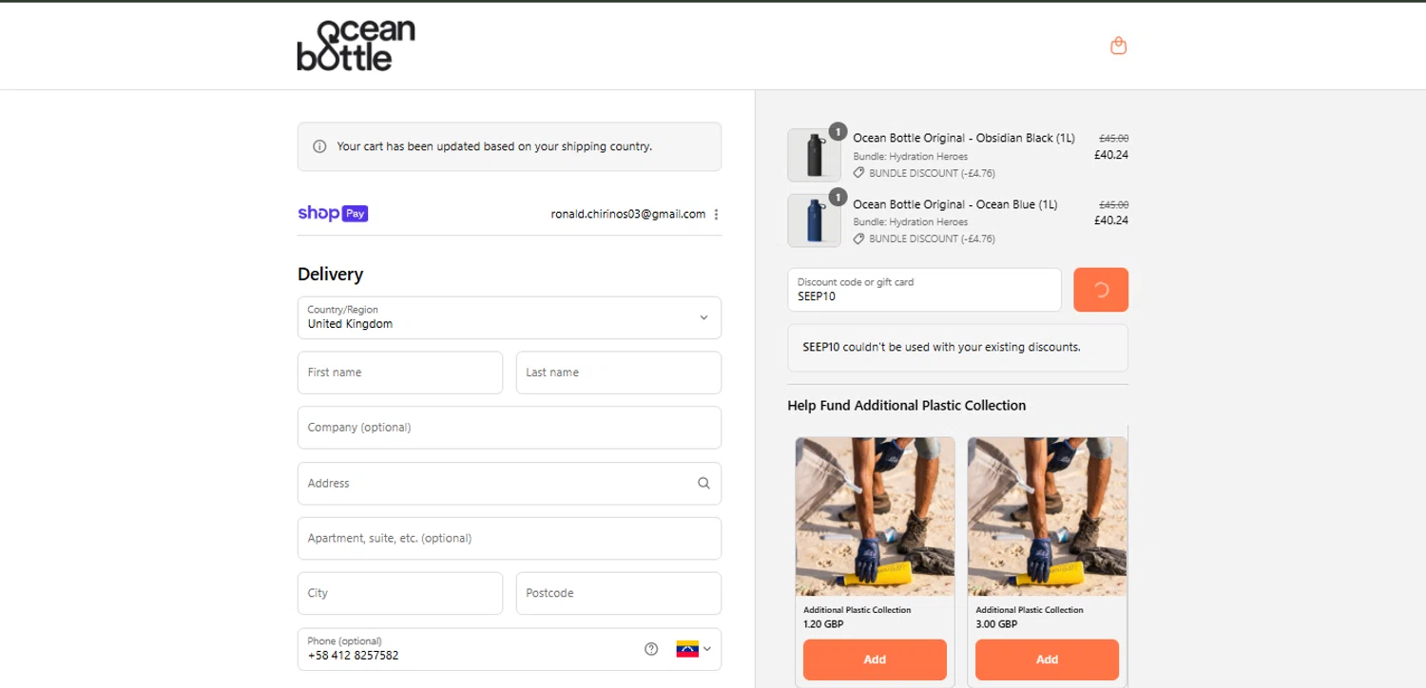Open the shopping bag cart icon
This screenshot has height=688, width=1426.
coord(1118,46)
